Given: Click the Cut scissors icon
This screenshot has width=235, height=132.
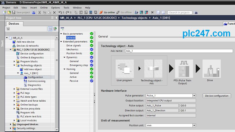Looking at the screenshot, I should click(x=39, y=12).
